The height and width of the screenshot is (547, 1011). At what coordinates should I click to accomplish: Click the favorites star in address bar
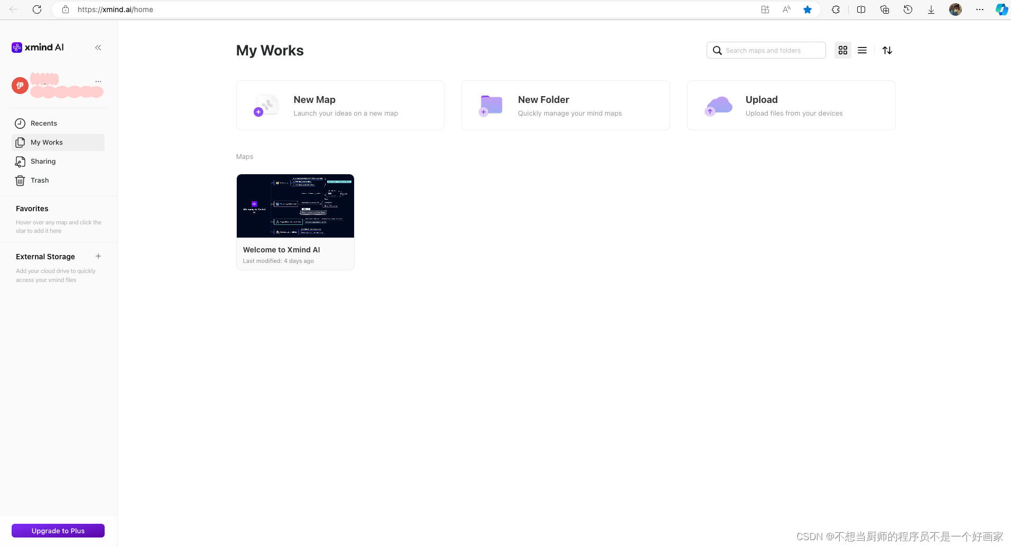[808, 10]
